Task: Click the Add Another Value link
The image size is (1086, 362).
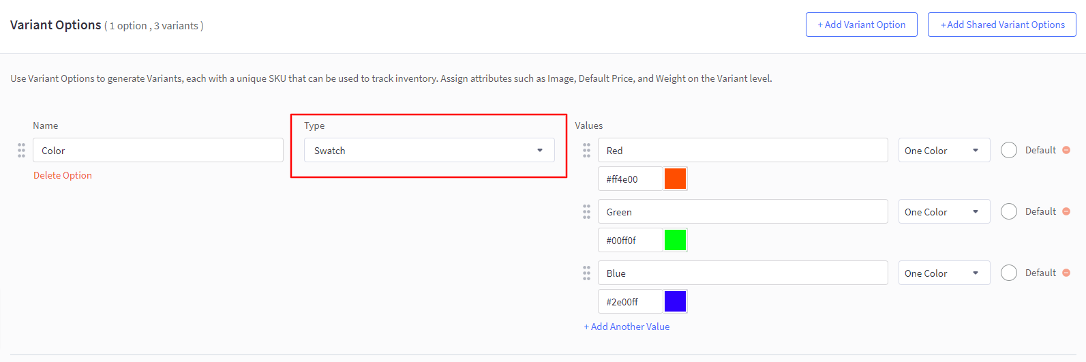Action: tap(627, 327)
